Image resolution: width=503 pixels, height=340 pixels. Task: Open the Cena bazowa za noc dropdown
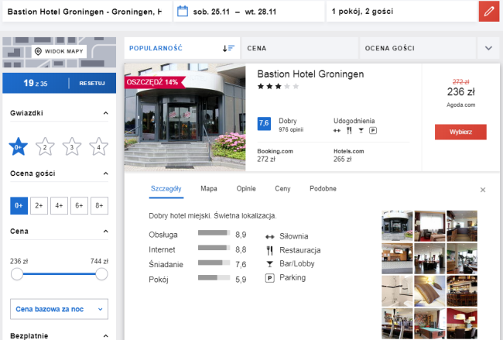click(59, 309)
